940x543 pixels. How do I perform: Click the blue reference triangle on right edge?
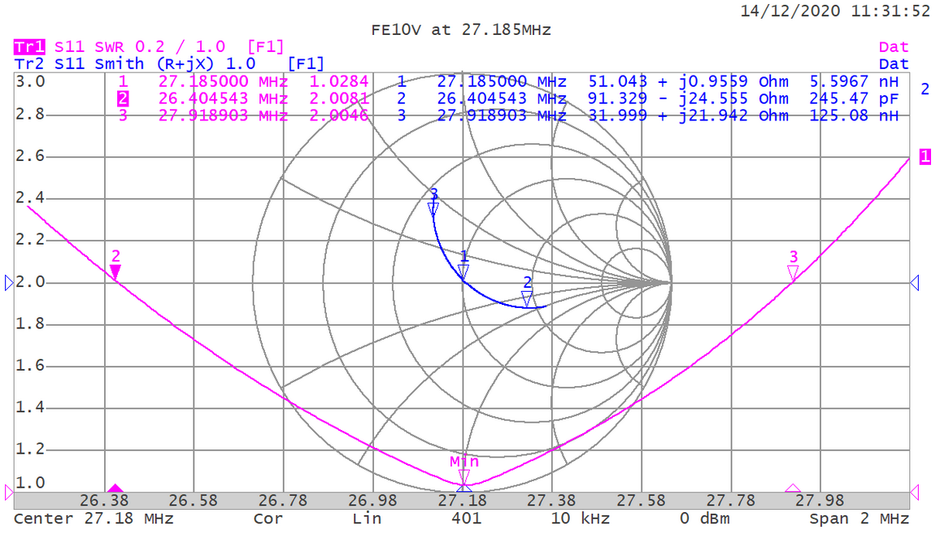915,282
